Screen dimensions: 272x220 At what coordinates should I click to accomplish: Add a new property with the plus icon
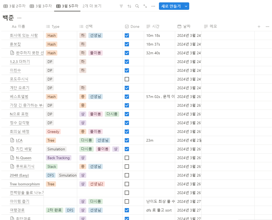coord(259,26)
